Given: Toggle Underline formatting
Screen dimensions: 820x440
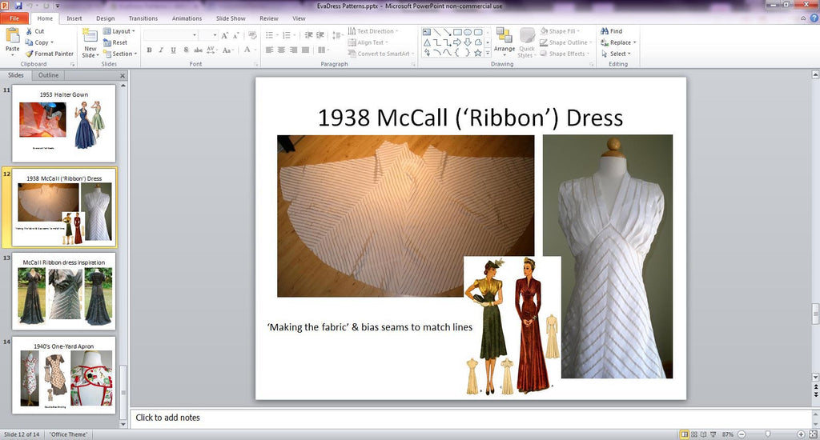Looking at the screenshot, I should [x=173, y=50].
